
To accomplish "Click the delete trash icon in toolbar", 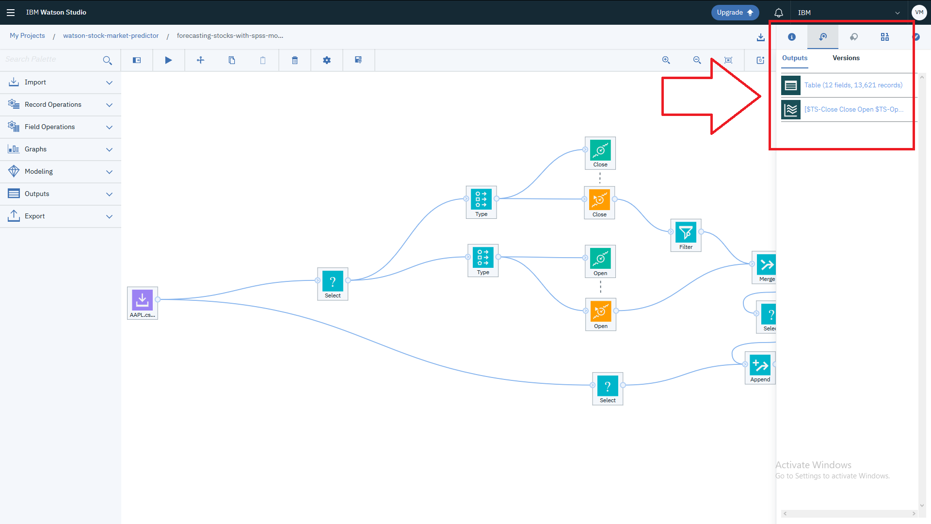I will click(294, 60).
